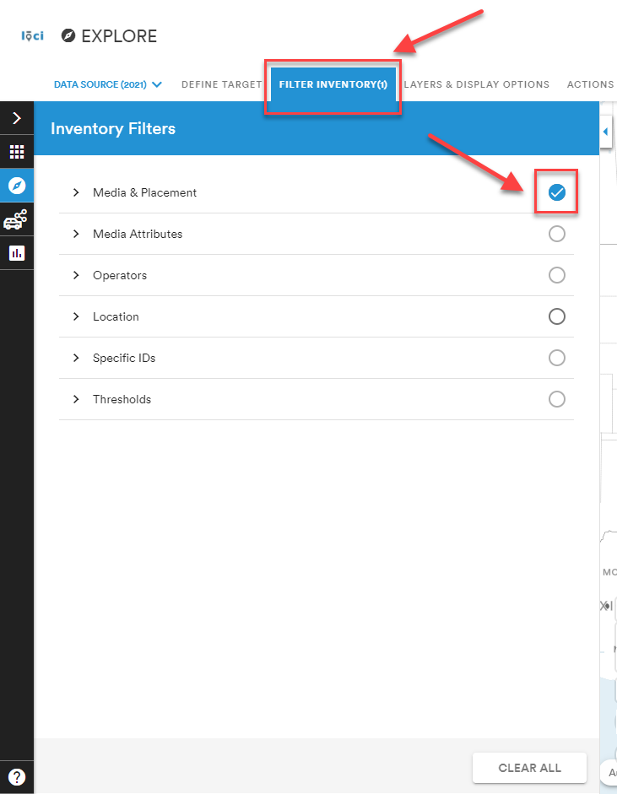Open the Help question mark icon

click(x=16, y=777)
